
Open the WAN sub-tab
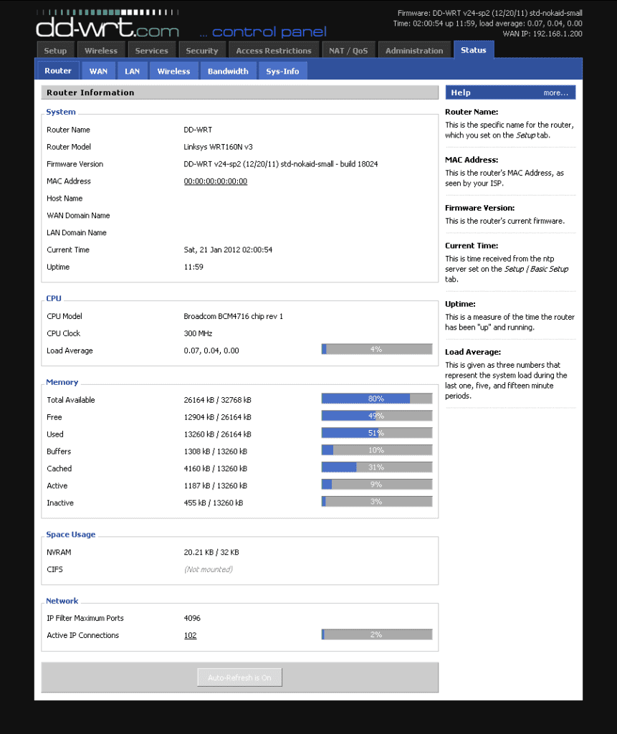98,70
